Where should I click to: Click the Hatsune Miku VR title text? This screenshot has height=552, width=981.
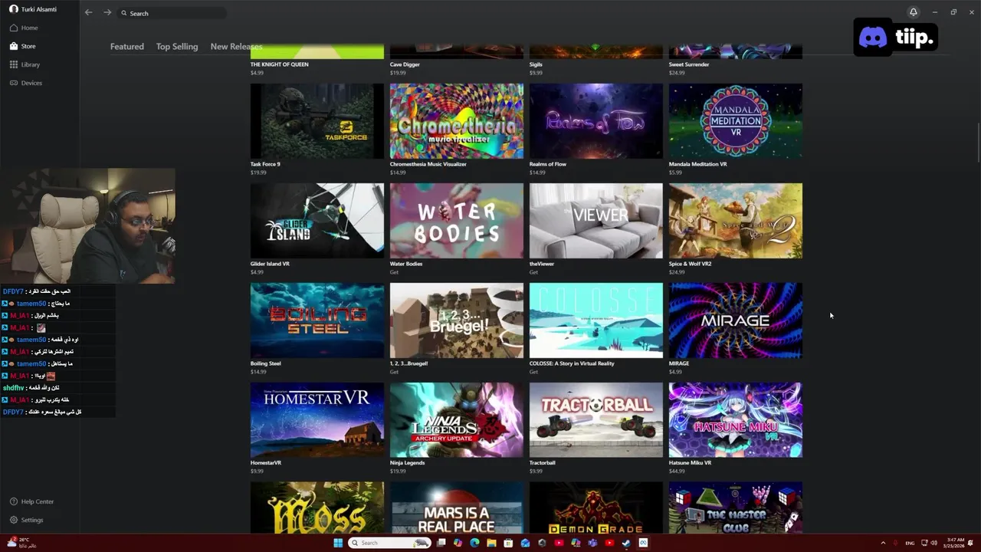pyautogui.click(x=690, y=463)
